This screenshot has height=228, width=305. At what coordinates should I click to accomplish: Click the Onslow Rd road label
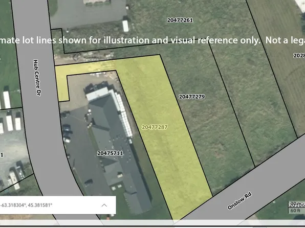click(239, 201)
